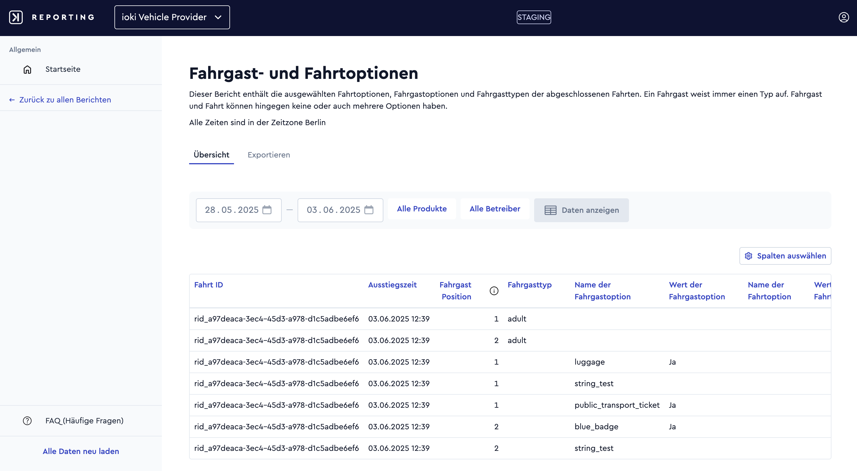The image size is (857, 471).
Task: Click the Fahrgast Position column header
Action: 455,291
